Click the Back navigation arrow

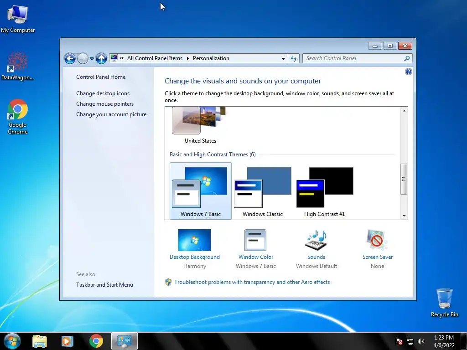point(70,58)
